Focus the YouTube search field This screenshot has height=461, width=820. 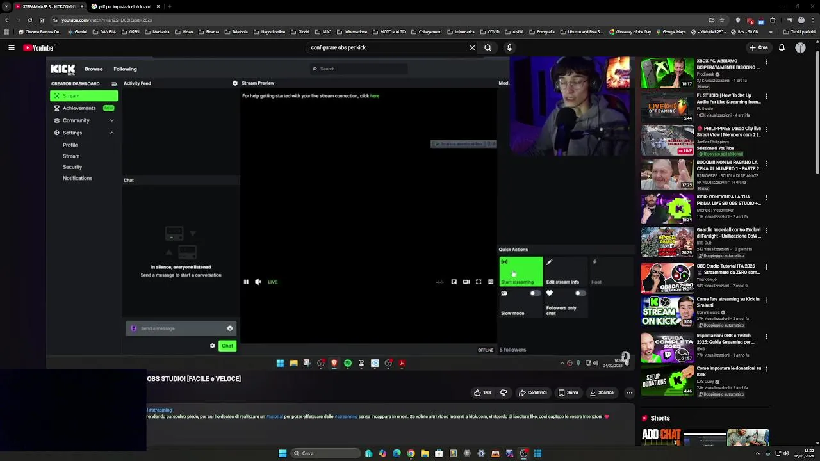[388, 47]
